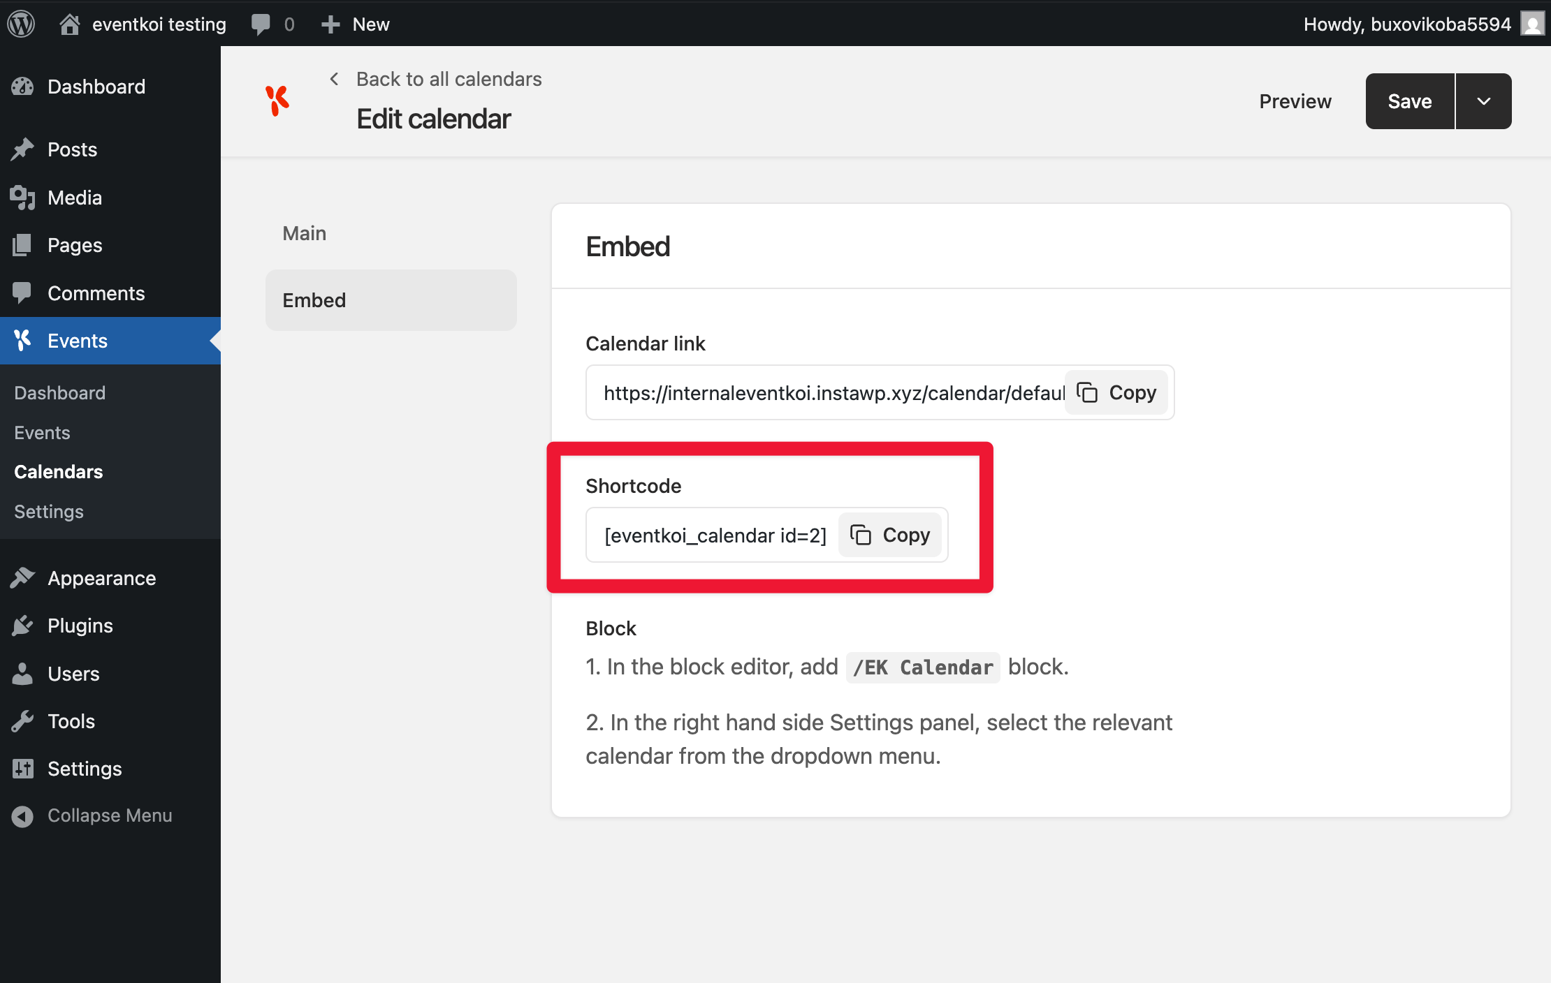
Task: Save the calendar
Action: point(1410,101)
